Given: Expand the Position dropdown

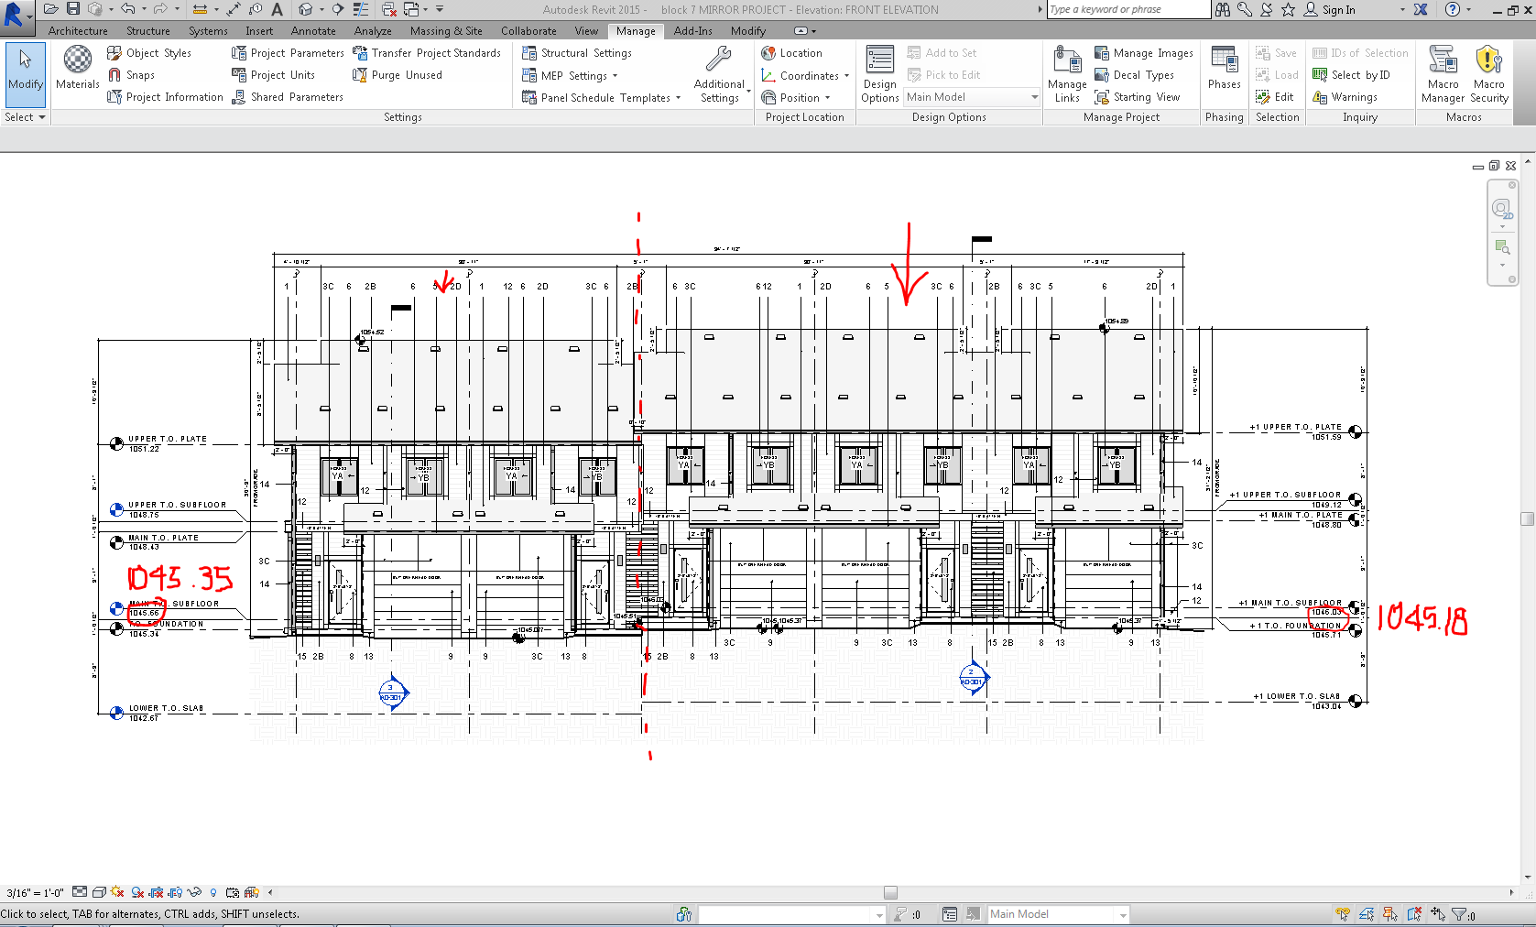Looking at the screenshot, I should [x=828, y=98].
